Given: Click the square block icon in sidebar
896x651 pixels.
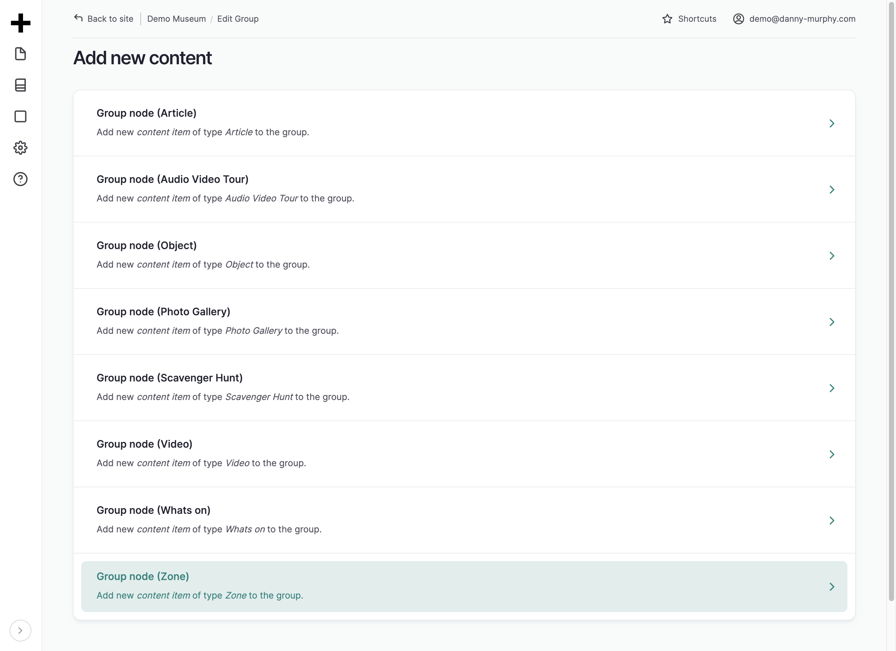Looking at the screenshot, I should pos(20,116).
